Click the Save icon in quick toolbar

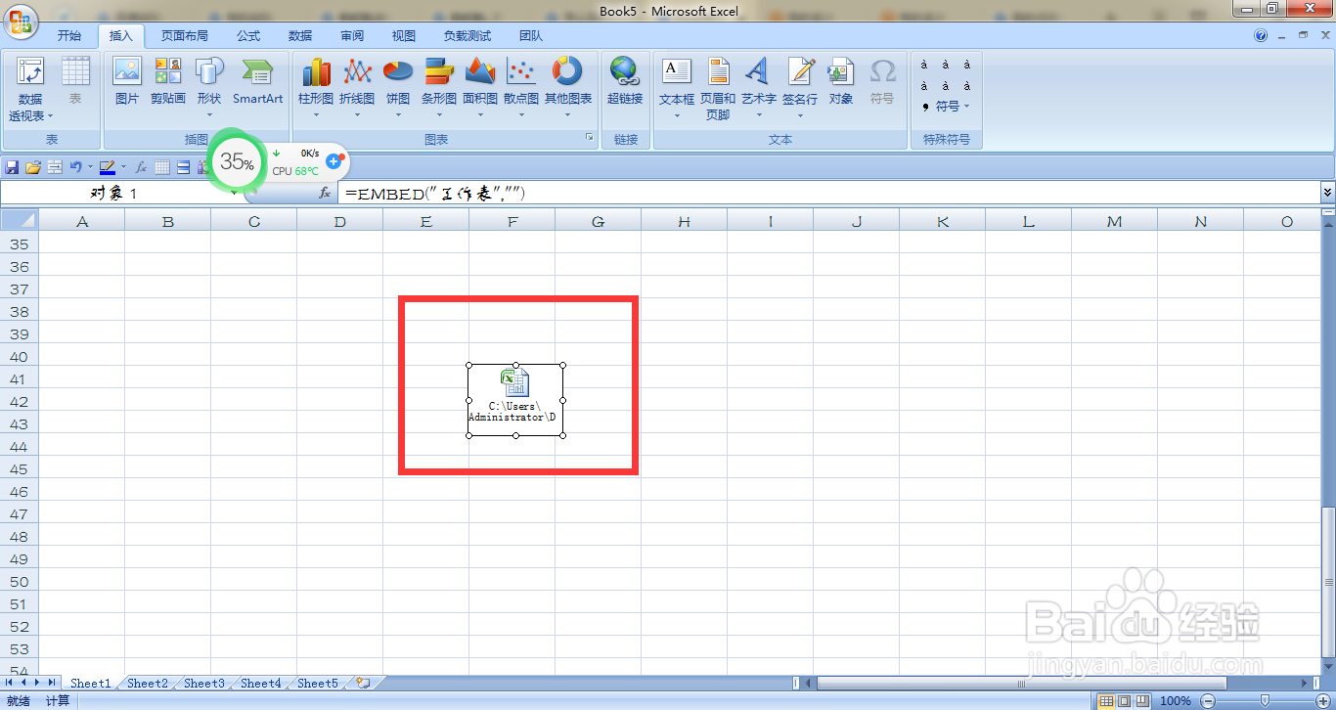(x=13, y=167)
